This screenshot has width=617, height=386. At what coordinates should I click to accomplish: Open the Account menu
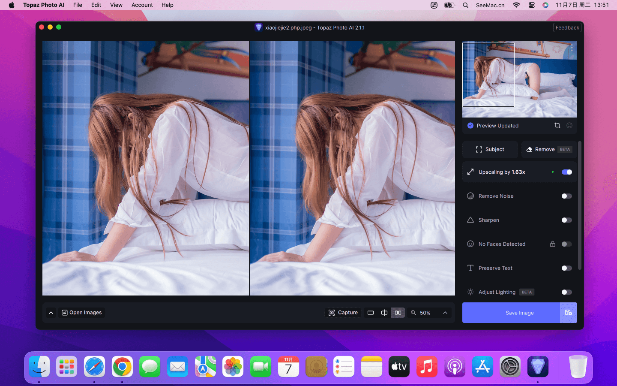click(142, 5)
